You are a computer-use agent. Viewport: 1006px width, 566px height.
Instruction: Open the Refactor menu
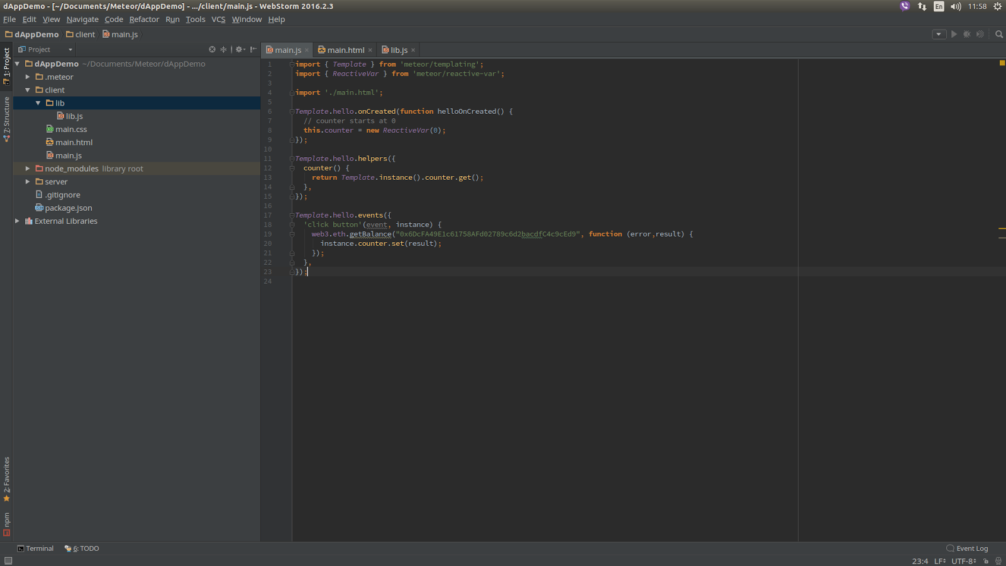144,19
